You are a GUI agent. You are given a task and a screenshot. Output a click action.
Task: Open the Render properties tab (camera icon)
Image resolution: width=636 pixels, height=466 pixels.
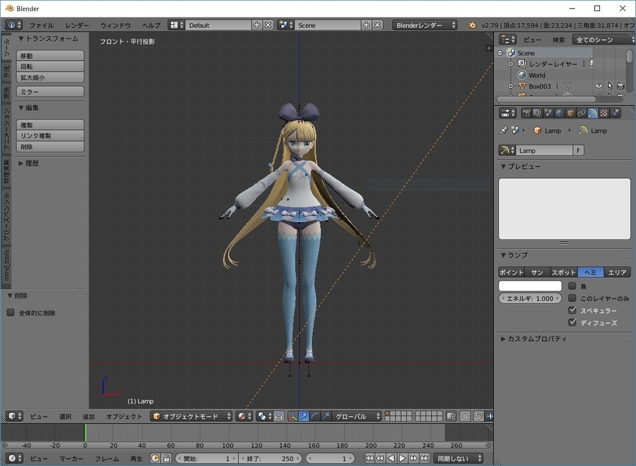(526, 113)
